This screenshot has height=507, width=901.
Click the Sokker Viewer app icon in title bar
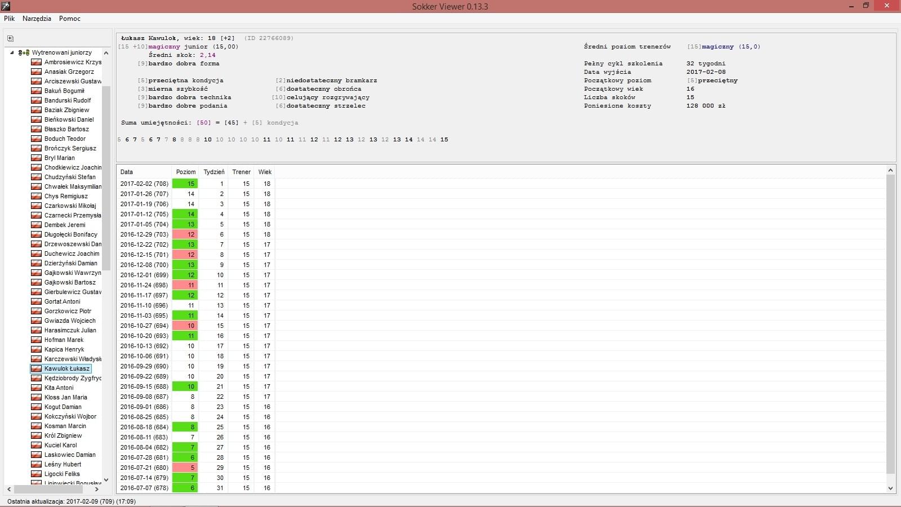click(x=6, y=6)
